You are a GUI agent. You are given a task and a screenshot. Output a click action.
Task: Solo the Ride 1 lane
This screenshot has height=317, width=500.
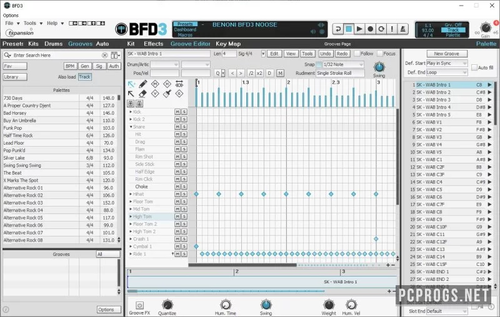[184, 254]
